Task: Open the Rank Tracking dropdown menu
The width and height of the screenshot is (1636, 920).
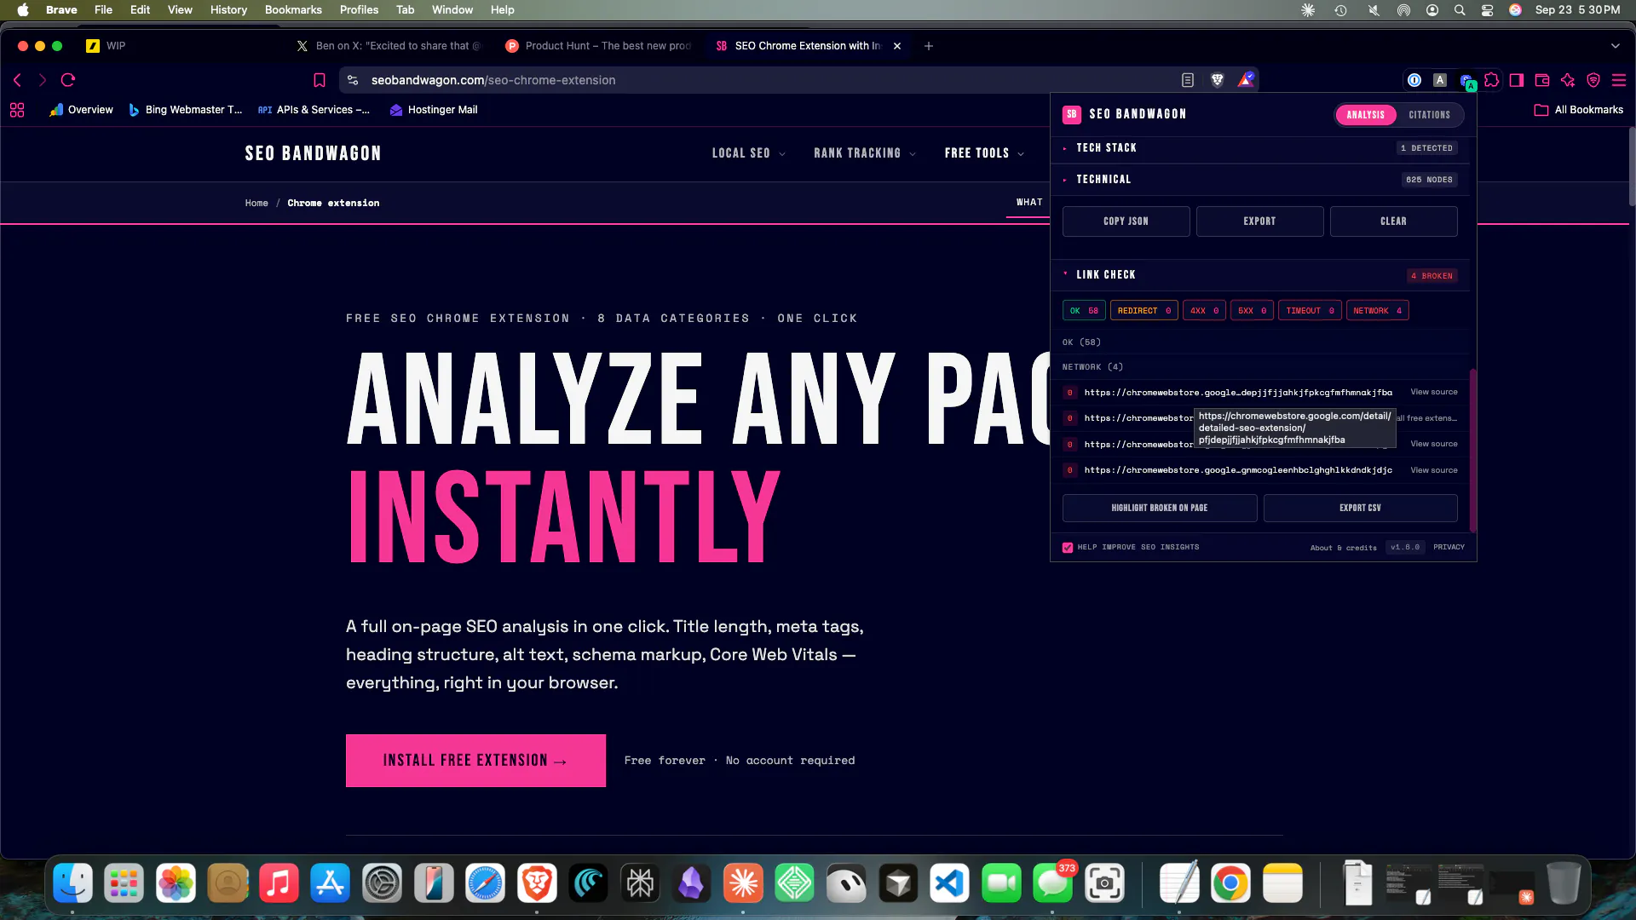Action: coord(865,153)
